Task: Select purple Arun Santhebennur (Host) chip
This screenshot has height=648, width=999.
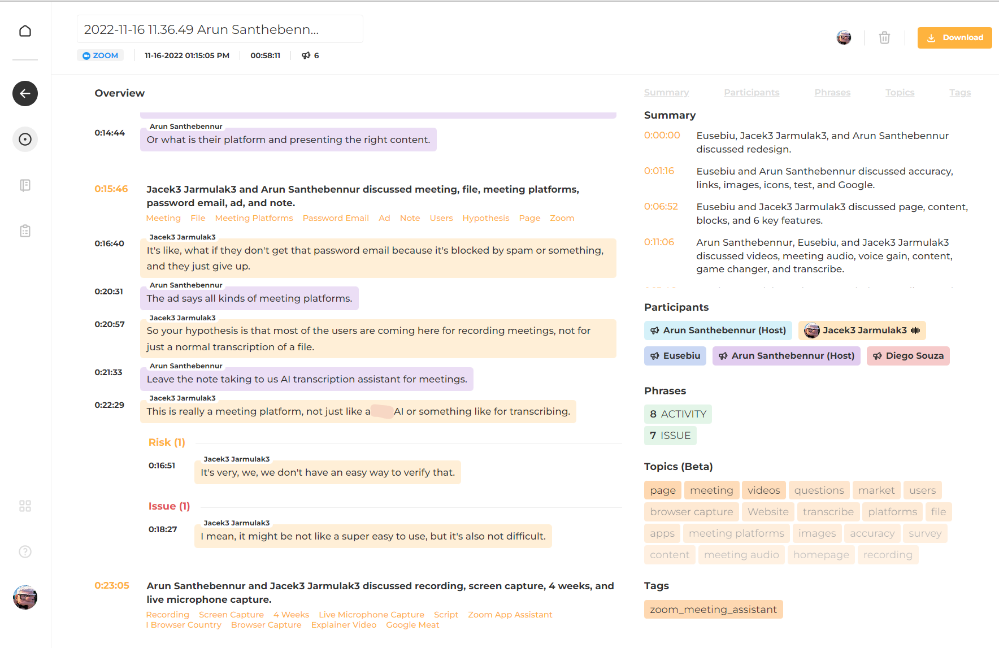Action: [x=786, y=355]
